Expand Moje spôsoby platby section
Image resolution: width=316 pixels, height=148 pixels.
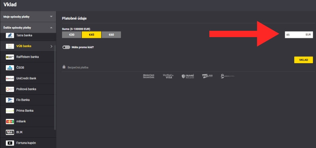point(28,17)
